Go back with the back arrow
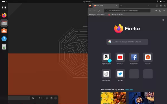The height and width of the screenshot is (104, 167). click(90, 11)
